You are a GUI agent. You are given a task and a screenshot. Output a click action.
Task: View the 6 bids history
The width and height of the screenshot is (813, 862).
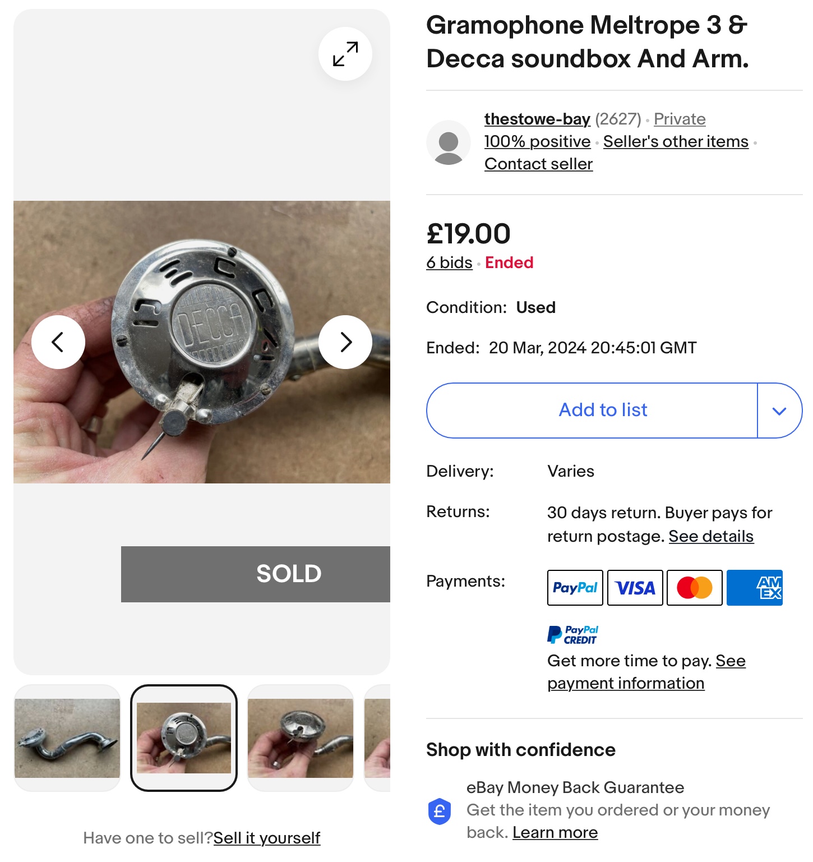coord(449,262)
